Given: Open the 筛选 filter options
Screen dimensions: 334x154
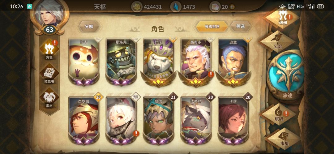Looking at the screenshot, I should pyautogui.click(x=240, y=26).
